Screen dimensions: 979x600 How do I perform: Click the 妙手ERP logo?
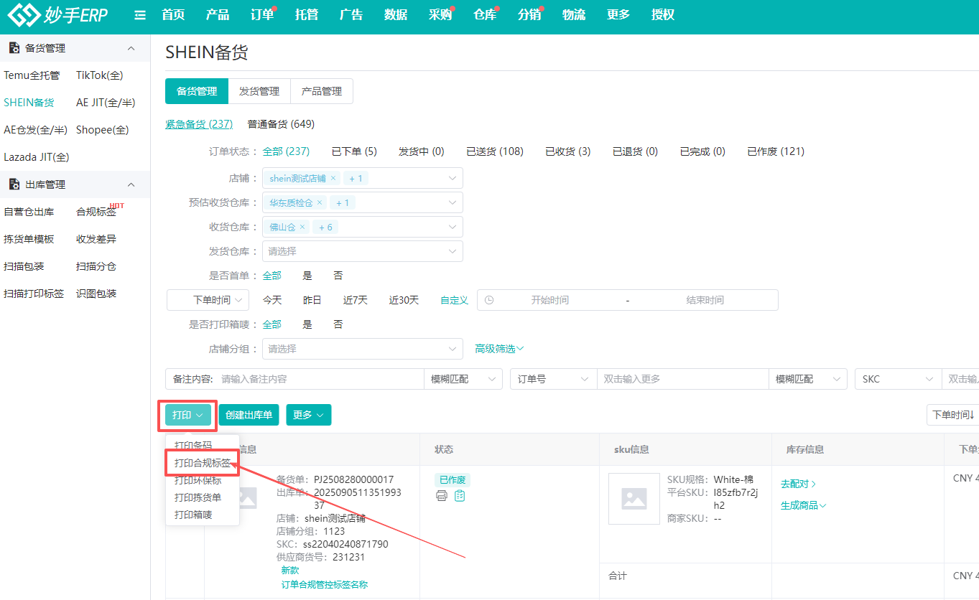57,14
